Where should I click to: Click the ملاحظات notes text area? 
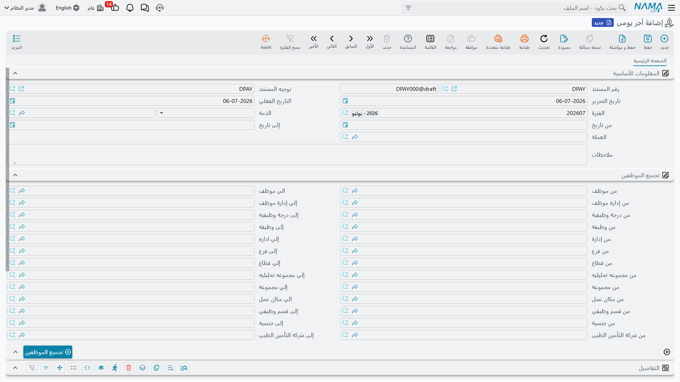(297, 155)
